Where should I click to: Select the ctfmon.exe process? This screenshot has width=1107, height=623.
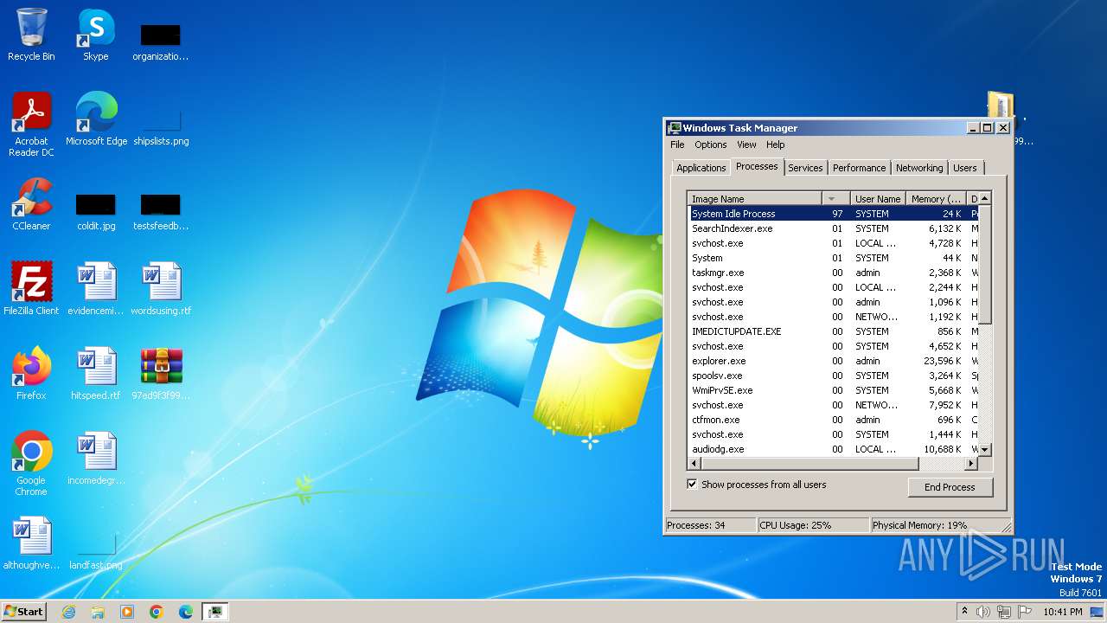[x=833, y=420]
